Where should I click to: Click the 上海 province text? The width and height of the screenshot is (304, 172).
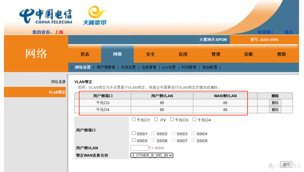point(59,32)
